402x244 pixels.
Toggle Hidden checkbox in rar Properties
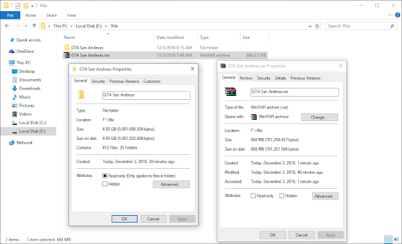click(281, 196)
